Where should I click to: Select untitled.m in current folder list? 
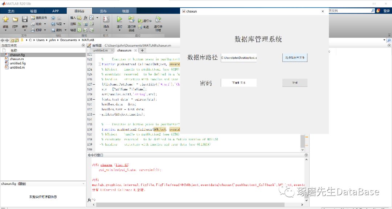(17, 68)
